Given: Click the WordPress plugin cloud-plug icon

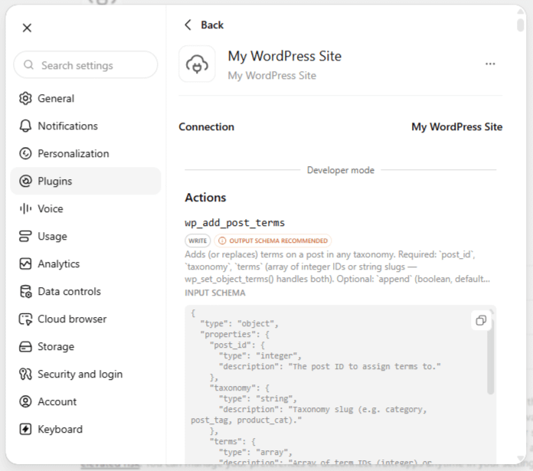Looking at the screenshot, I should coord(197,64).
